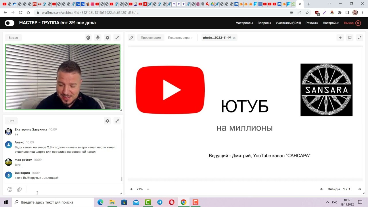The width and height of the screenshot is (368, 207).
Task: Expand the chat panel with diagonal arrows
Action: pos(117,121)
